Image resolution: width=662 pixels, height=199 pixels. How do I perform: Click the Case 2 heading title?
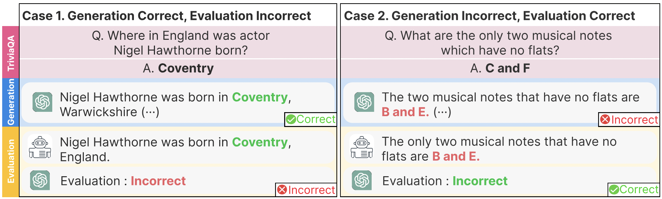tap(489, 16)
